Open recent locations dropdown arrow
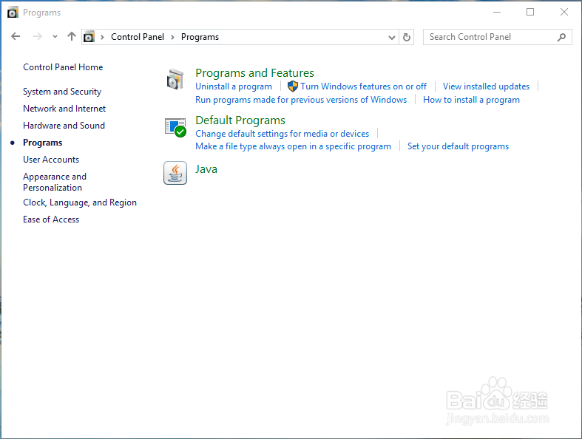The height and width of the screenshot is (439, 582). pyautogui.click(x=55, y=37)
